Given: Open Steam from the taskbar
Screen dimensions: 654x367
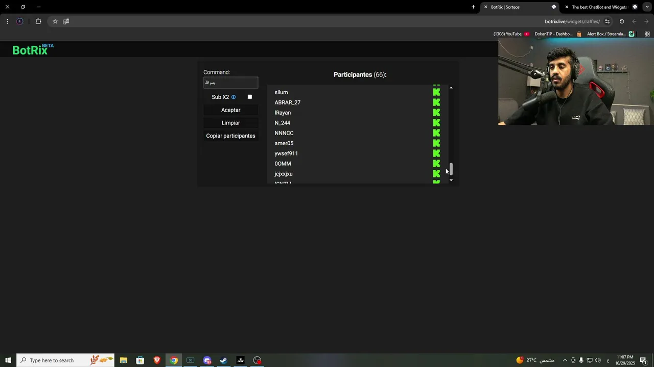Looking at the screenshot, I should [x=223, y=360].
